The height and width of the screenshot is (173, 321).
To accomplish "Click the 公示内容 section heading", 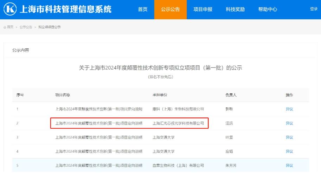I will (x=20, y=50).
